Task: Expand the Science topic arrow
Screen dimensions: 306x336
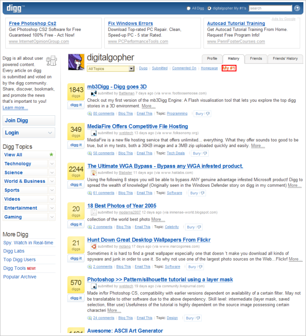Action: coord(52,172)
